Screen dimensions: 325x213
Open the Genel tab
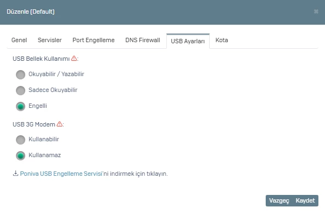click(x=19, y=40)
